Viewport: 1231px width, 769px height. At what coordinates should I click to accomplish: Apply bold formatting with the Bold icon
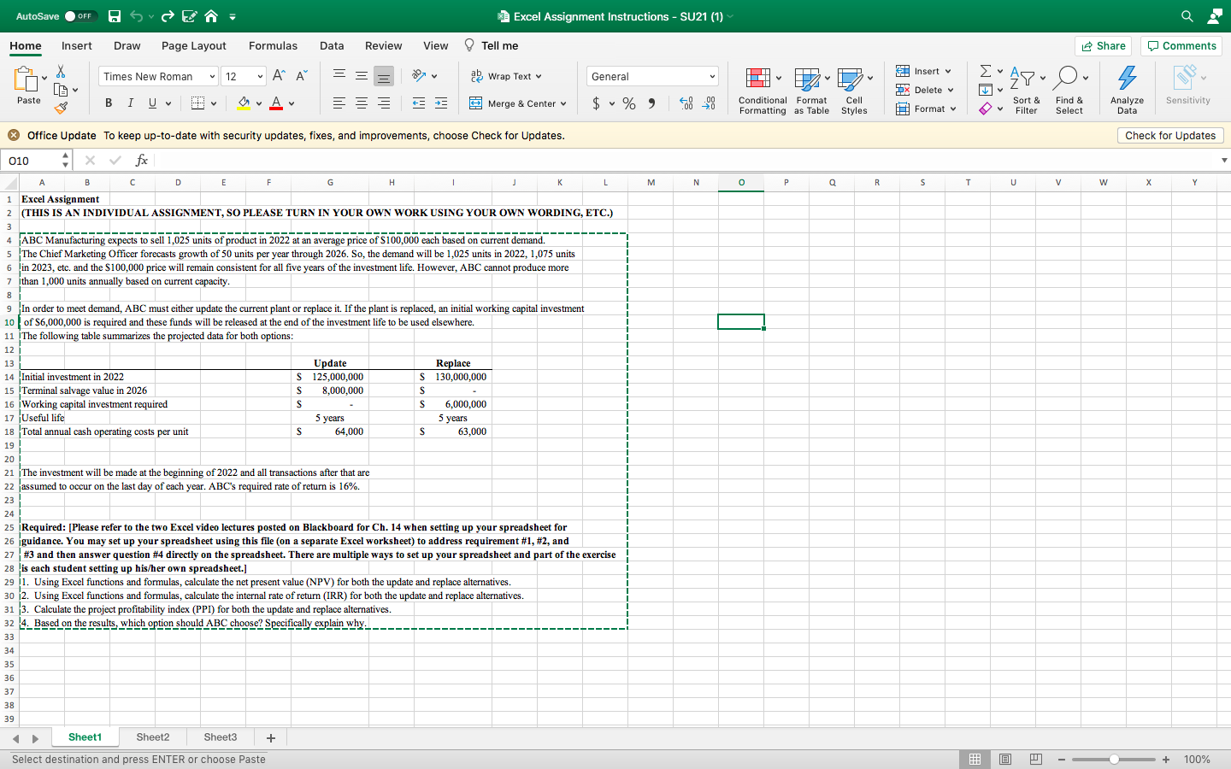click(x=108, y=103)
